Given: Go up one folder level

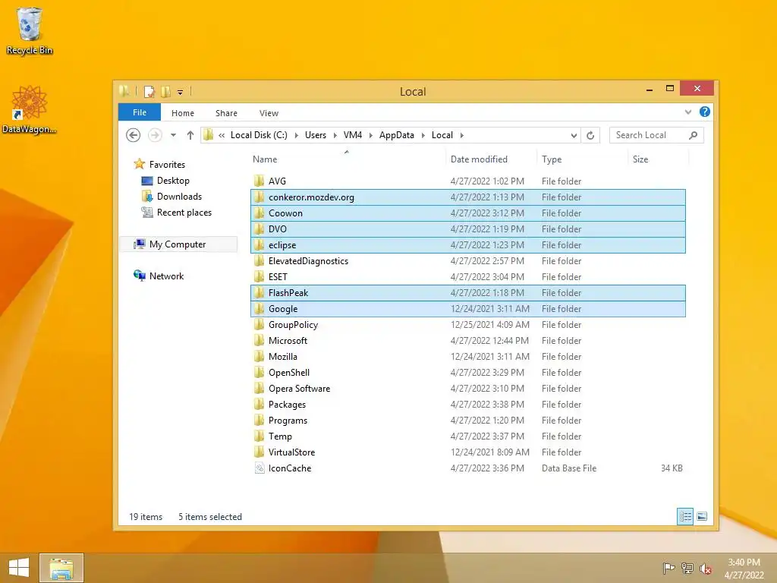Looking at the screenshot, I should [x=190, y=135].
